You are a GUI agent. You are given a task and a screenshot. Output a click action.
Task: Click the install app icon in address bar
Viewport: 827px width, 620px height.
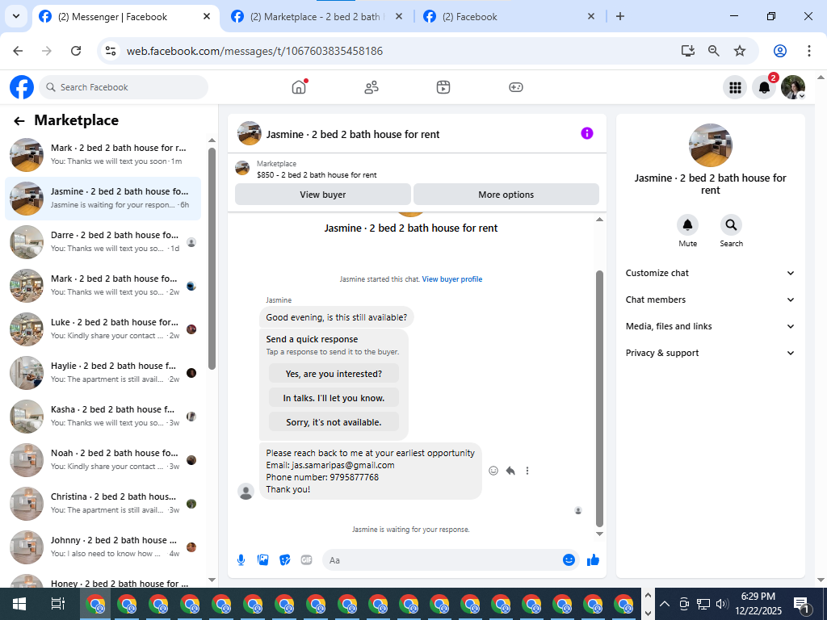(x=688, y=51)
